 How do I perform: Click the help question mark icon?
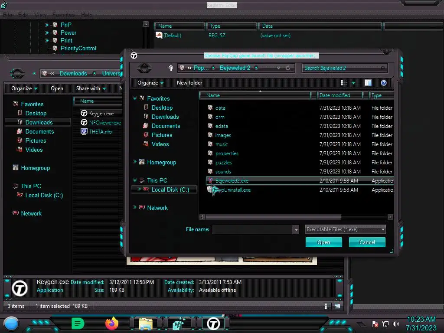coord(384,83)
